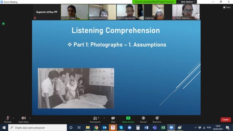Image resolution: width=233 pixels, height=131 pixels.
Task: Open the Chat panel
Action: (x=113, y=120)
